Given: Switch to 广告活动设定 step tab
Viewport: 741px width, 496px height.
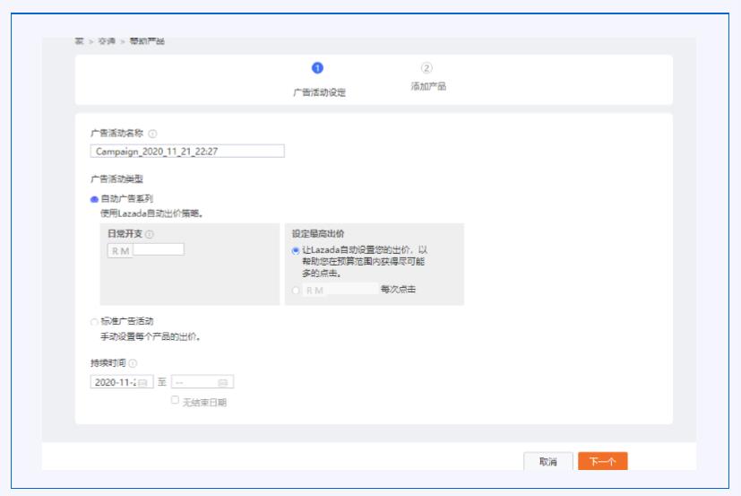Looking at the screenshot, I should click(319, 91).
